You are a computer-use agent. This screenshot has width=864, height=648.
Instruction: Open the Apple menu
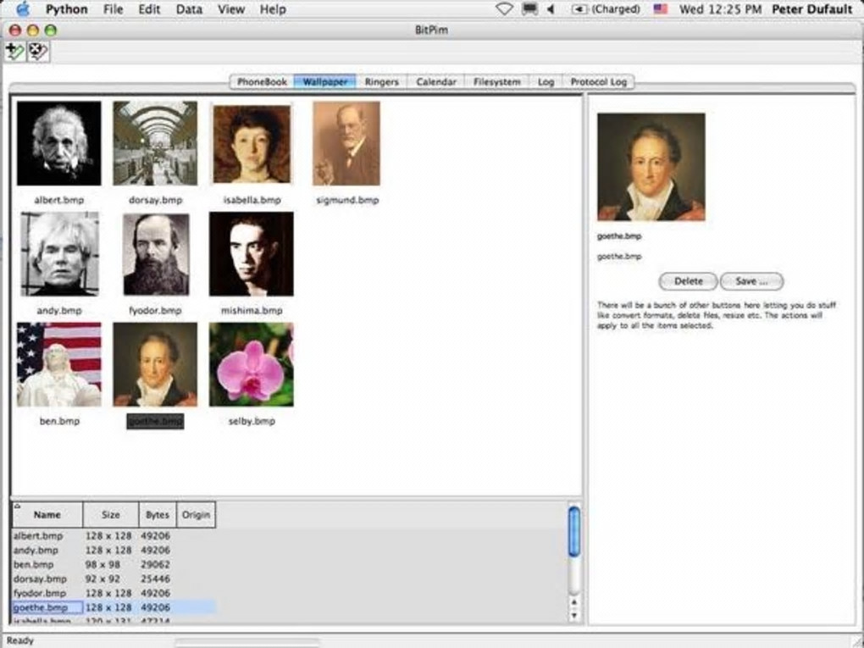click(22, 8)
